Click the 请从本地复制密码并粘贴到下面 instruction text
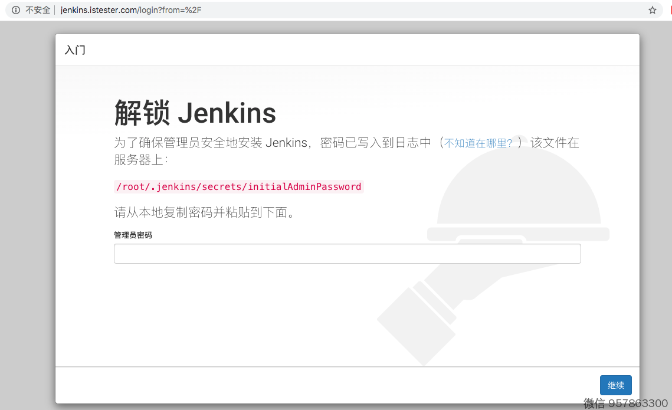 [x=204, y=212]
